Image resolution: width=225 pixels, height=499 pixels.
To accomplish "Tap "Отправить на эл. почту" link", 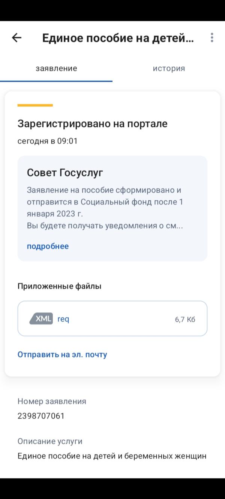I will (62, 354).
